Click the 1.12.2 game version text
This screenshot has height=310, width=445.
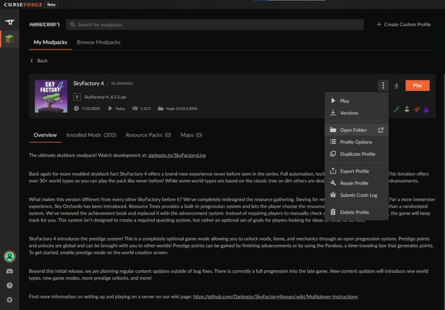point(145,108)
